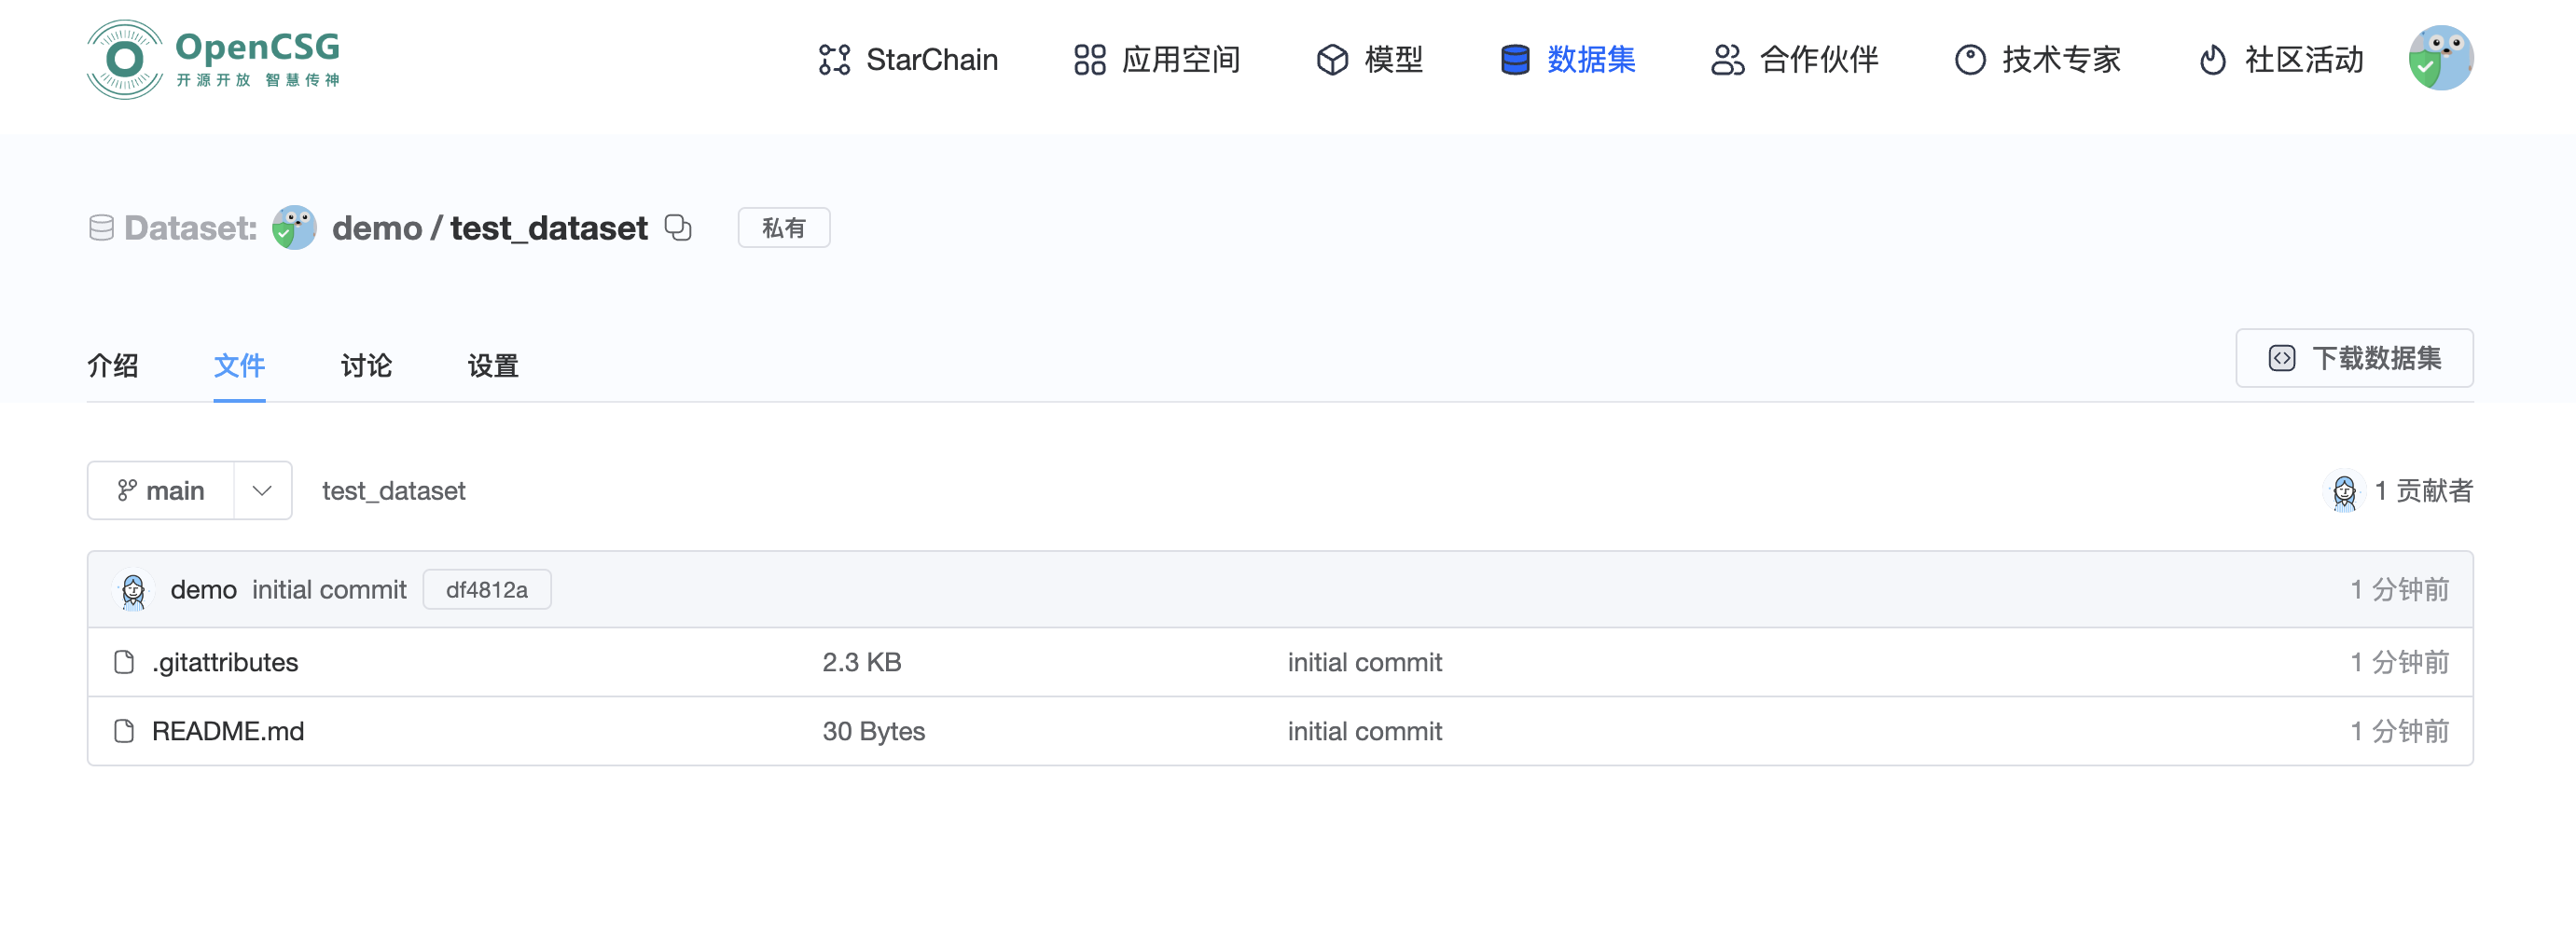This screenshot has width=2576, height=951.
Task: Open the StarChain menu item
Action: click(x=908, y=60)
